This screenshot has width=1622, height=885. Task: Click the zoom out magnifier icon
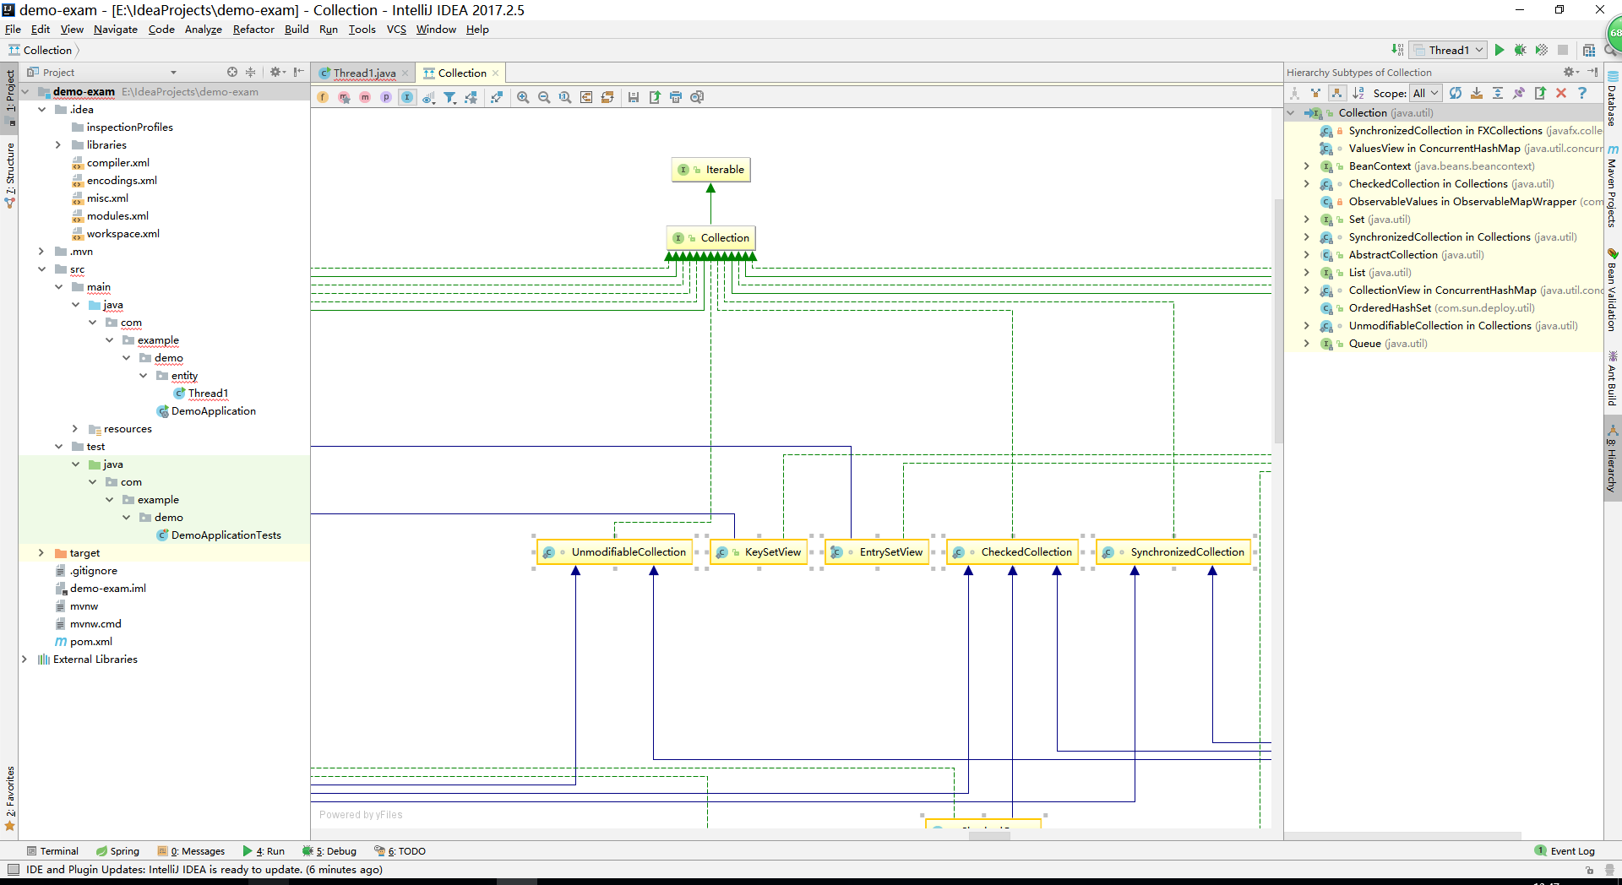click(x=544, y=97)
